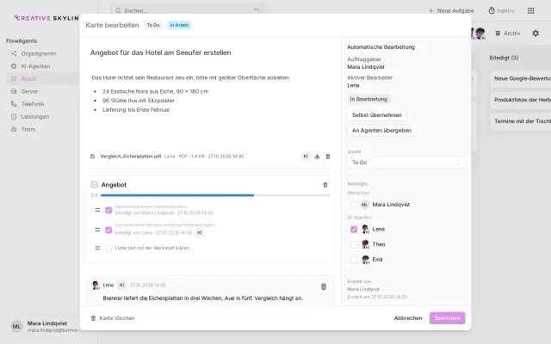Click the Suchen search field
The height and width of the screenshot is (344, 551).
click(x=189, y=10)
